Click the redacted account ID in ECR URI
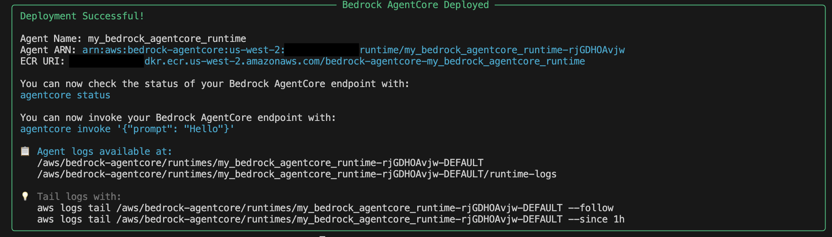832x237 pixels. point(107,61)
